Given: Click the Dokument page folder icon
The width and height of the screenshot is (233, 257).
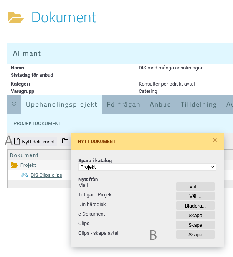Looking at the screenshot, I should click(x=16, y=17).
